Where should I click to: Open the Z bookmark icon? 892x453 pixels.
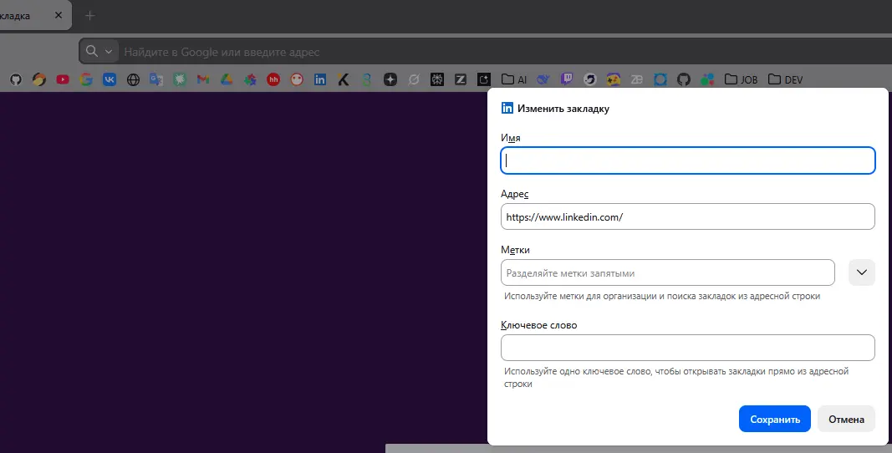click(461, 79)
